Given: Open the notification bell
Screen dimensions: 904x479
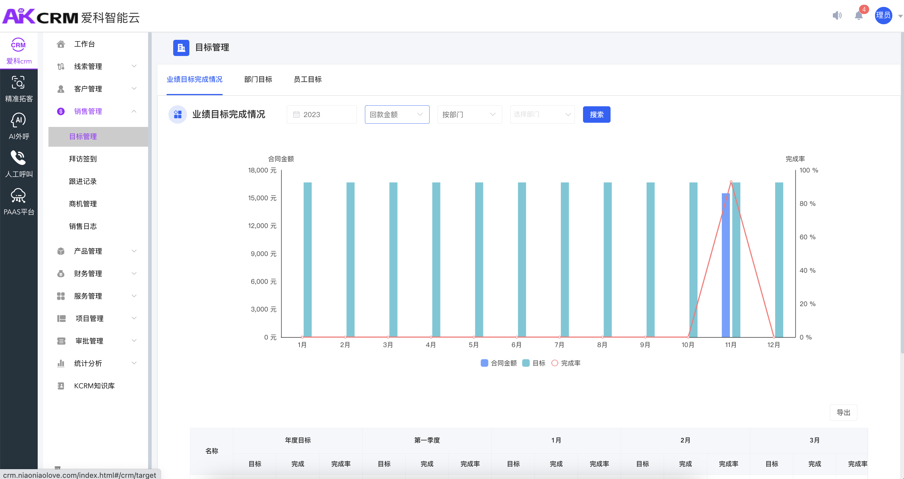Looking at the screenshot, I should point(859,16).
